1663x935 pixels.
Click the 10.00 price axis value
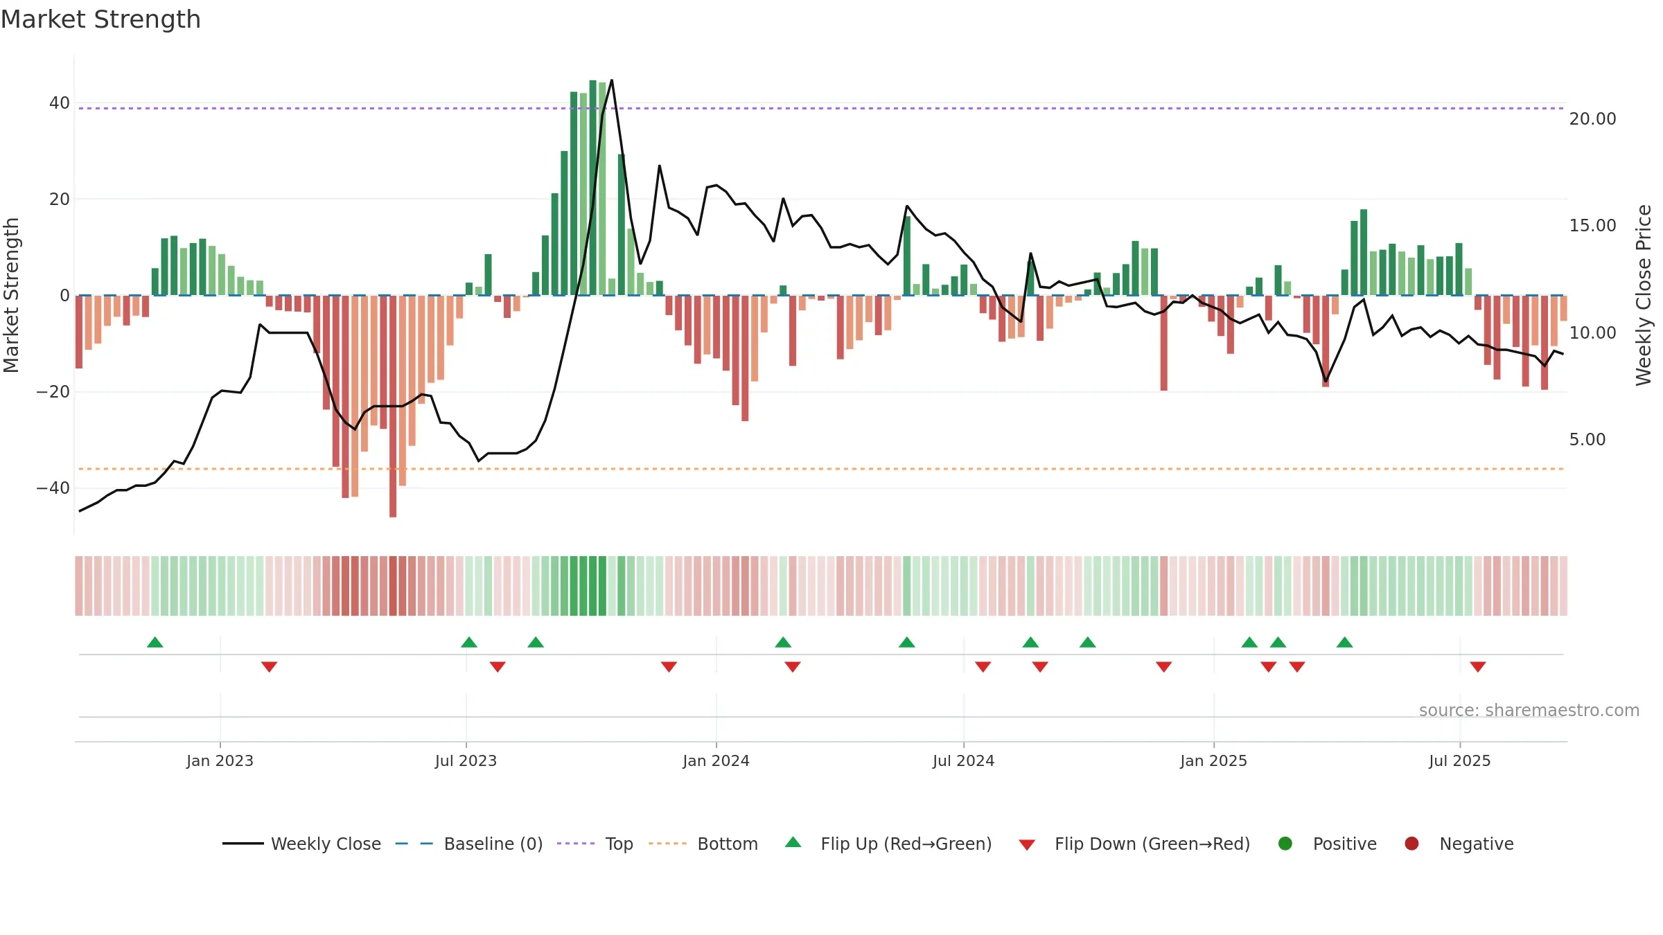click(x=1593, y=333)
